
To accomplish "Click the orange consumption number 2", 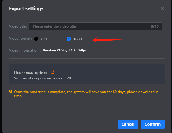I will tap(53, 72).
